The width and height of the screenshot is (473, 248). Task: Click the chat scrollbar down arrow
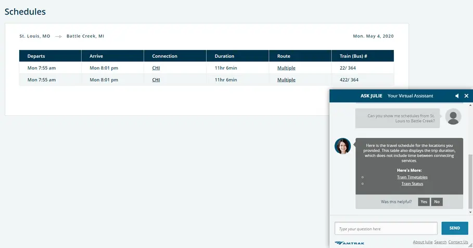click(470, 212)
